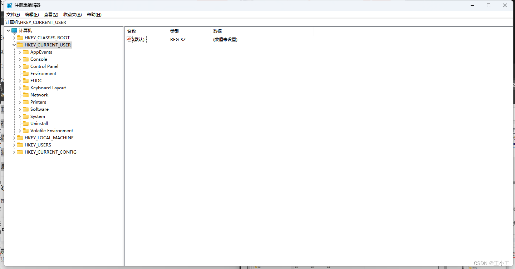Select the Network key label
The image size is (515, 269).
39,95
